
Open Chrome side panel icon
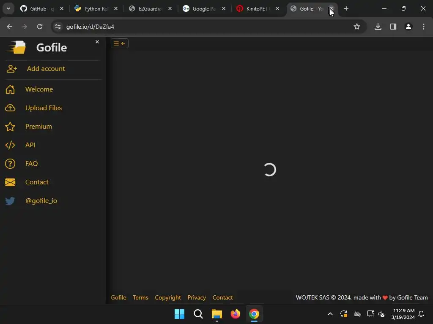coord(393,27)
